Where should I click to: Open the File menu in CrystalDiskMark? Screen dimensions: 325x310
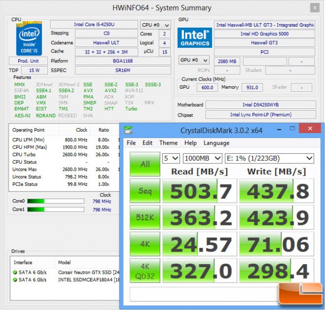(x=131, y=143)
